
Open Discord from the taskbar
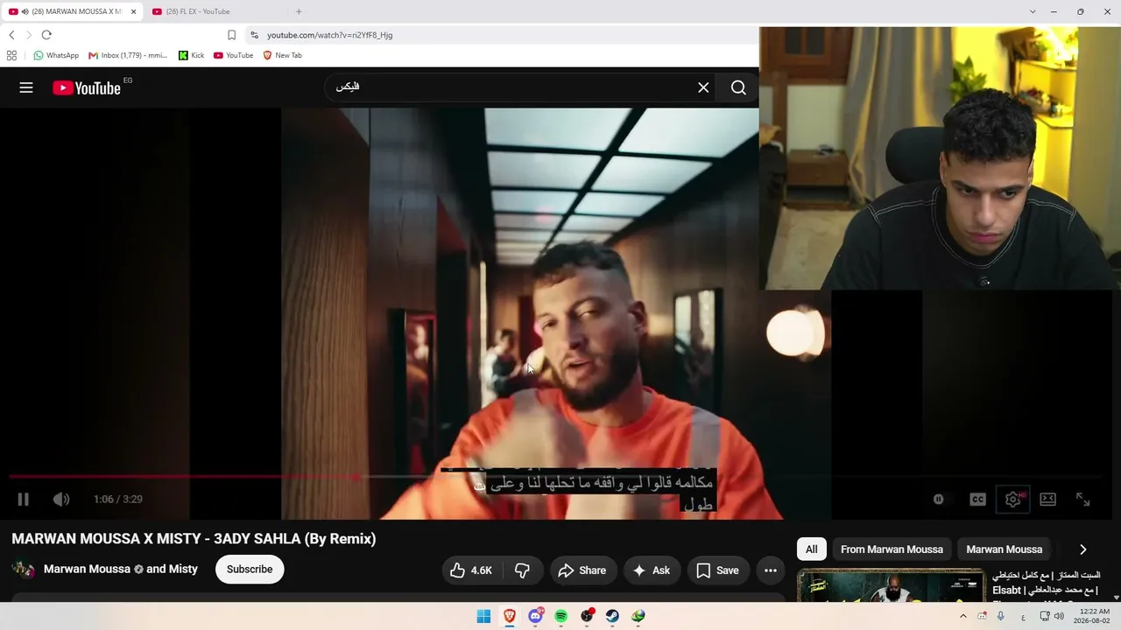[x=535, y=616]
